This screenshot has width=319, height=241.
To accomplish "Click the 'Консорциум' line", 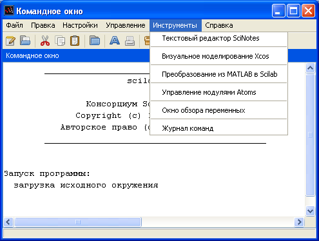I will 118,104.
